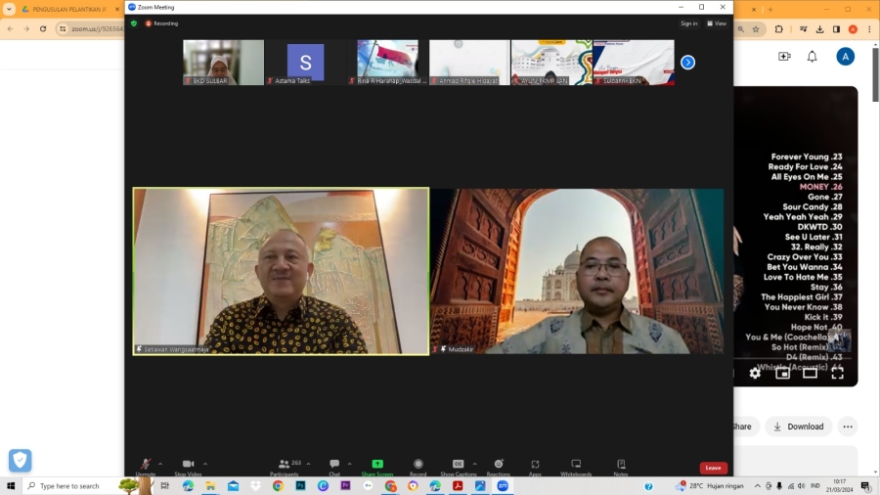Toggle Show Captions CC button
Screen dimensions: 880x495
click(x=458, y=466)
